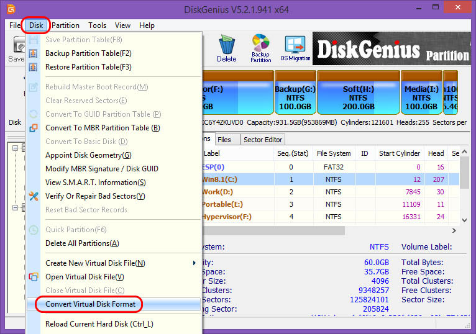
Task: Select the Hypervisor(F:) partition row
Action: [331, 217]
